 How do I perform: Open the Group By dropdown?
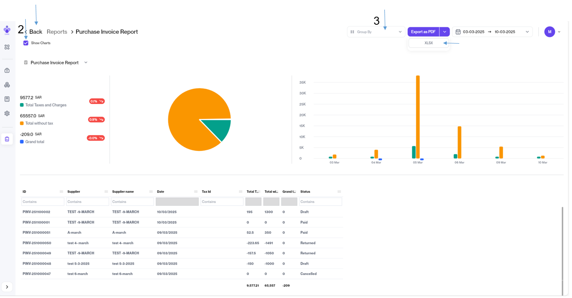click(376, 32)
